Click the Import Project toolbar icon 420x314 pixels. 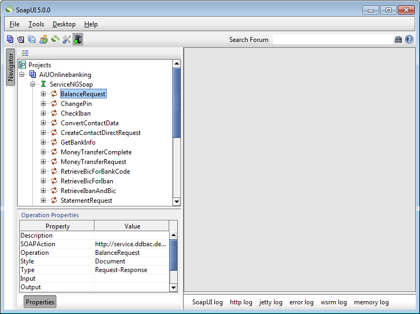click(x=20, y=39)
